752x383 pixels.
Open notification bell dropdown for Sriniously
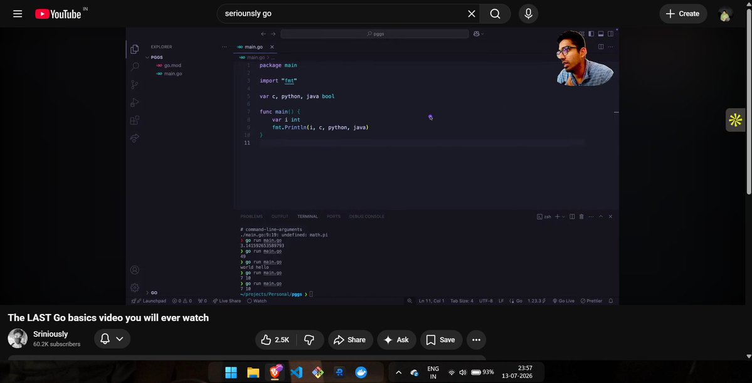112,338
